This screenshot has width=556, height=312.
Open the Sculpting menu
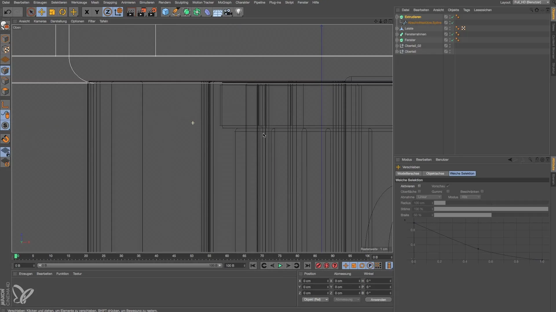(x=182, y=2)
